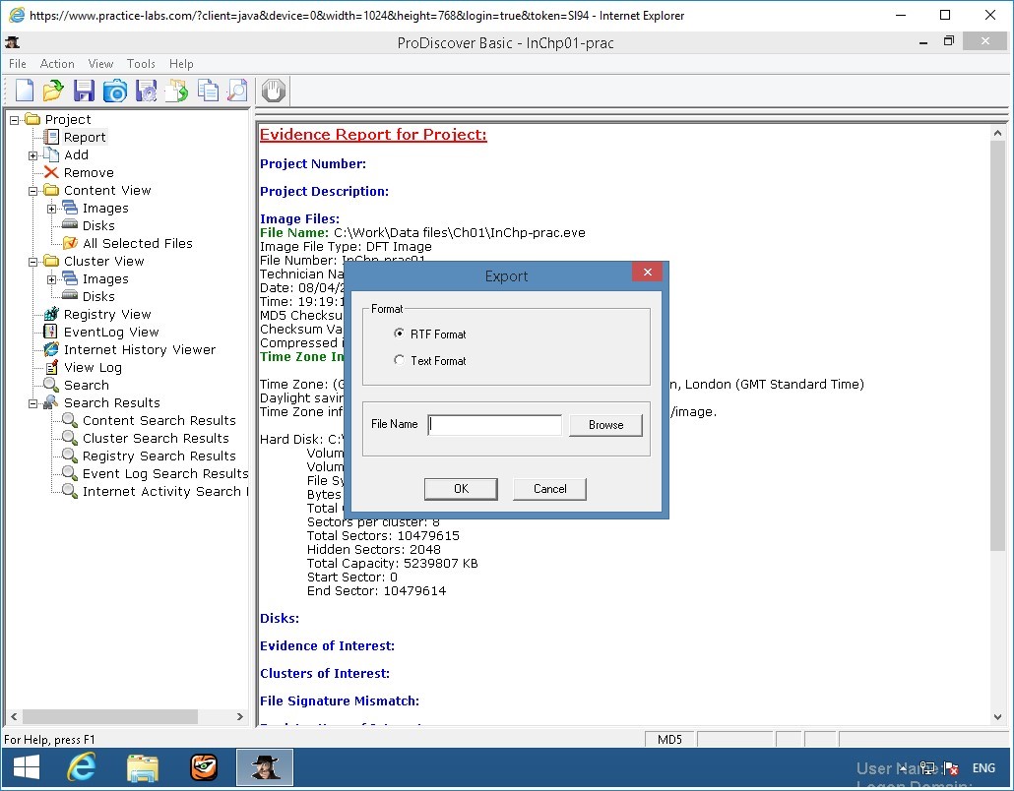1014x791 pixels.
Task: Click the Search magnifier toolbar icon
Action: [x=237, y=91]
